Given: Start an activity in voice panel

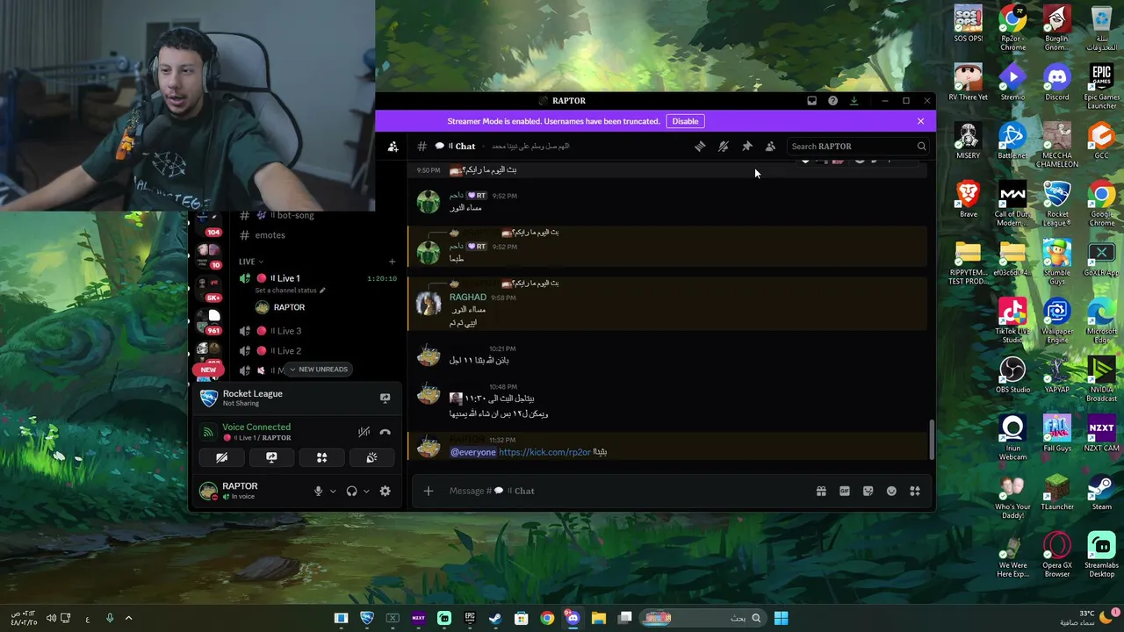Looking at the screenshot, I should point(321,457).
